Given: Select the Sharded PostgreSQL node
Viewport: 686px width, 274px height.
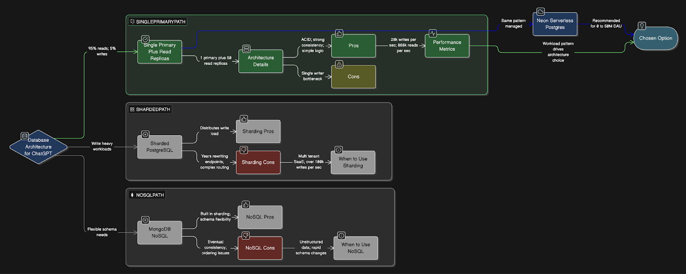Looking at the screenshot, I should click(x=159, y=147).
